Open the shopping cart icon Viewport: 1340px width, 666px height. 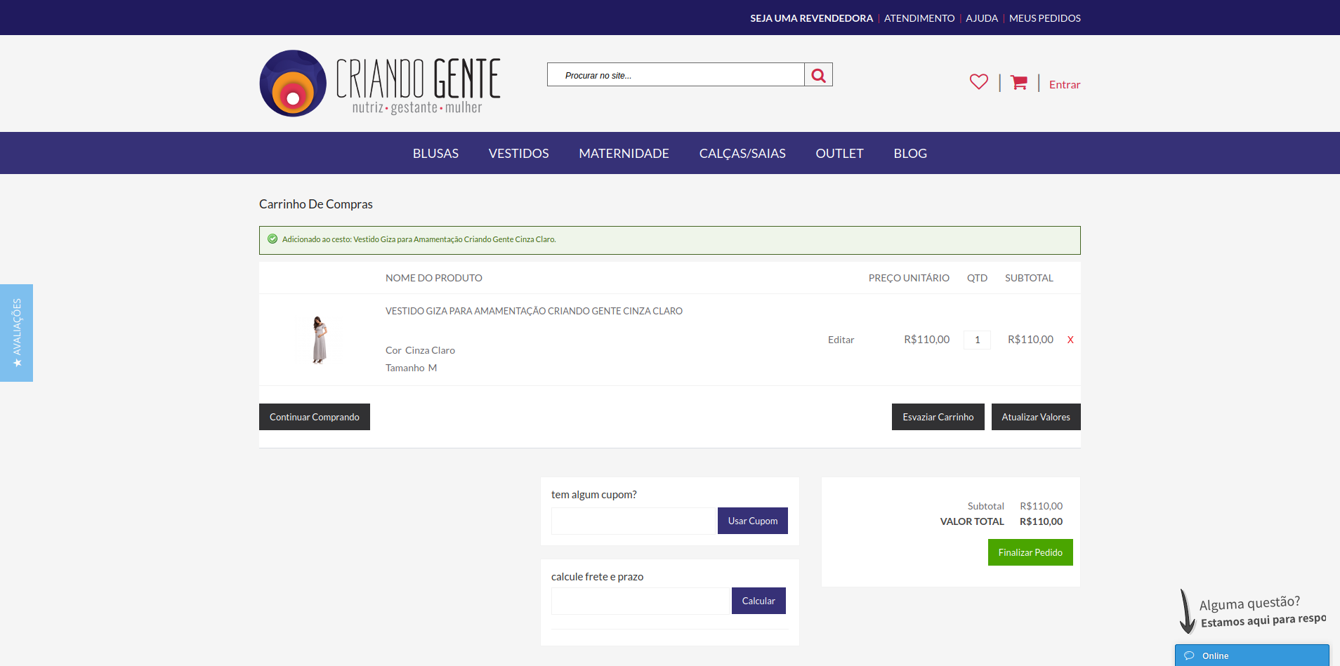click(1019, 83)
